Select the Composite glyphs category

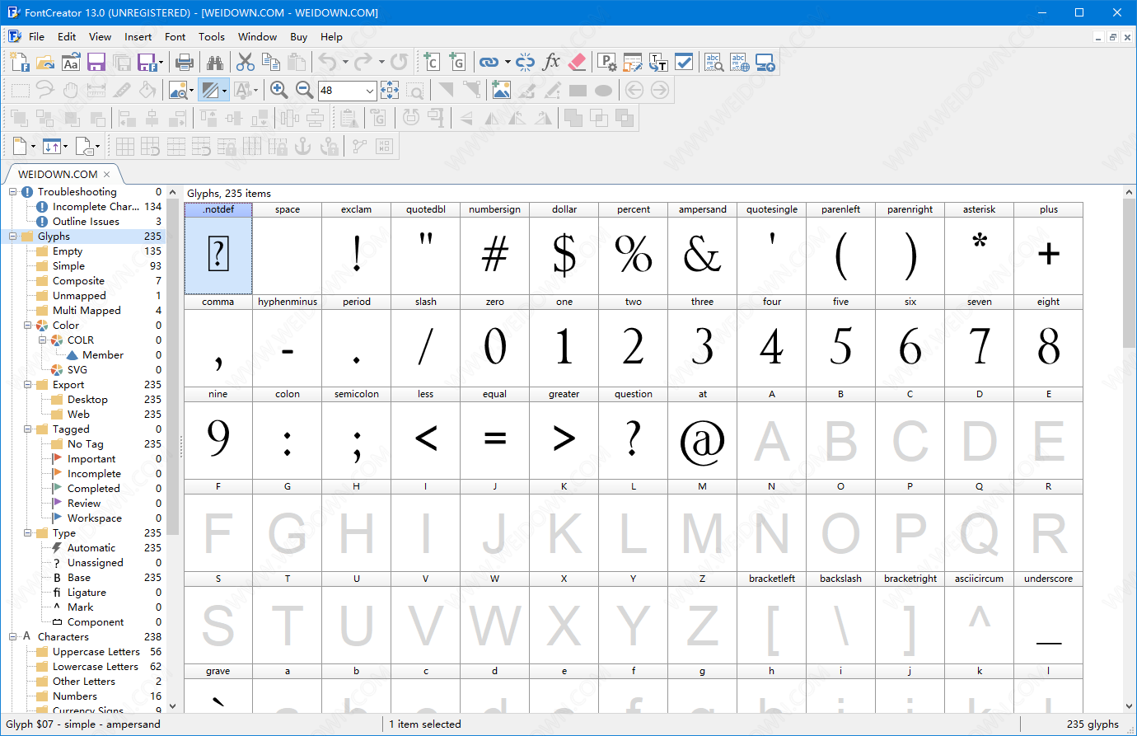point(78,281)
